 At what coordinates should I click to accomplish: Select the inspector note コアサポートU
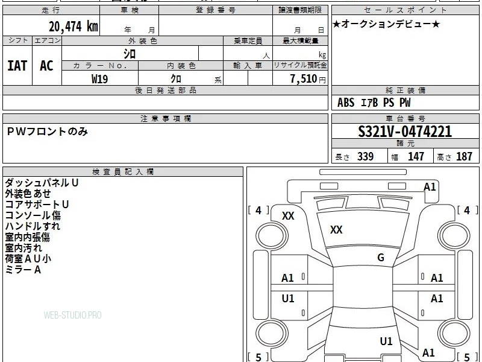click(37, 205)
